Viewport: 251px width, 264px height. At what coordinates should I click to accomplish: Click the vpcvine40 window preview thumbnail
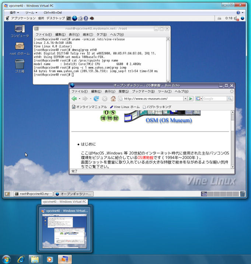[x=65, y=231]
